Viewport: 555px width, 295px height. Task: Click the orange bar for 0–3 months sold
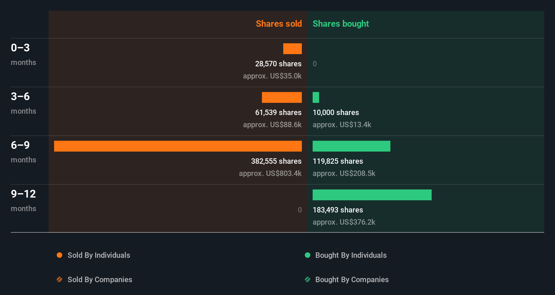click(292, 49)
